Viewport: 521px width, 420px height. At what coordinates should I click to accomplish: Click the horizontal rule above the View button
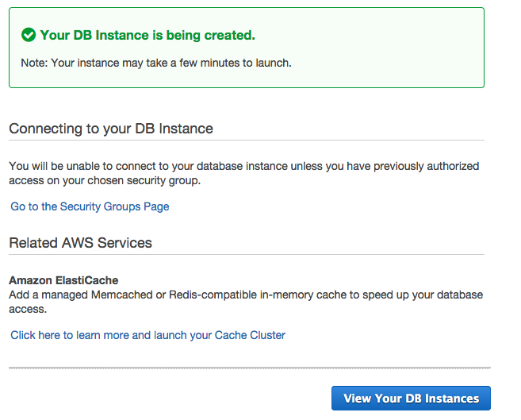249,368
